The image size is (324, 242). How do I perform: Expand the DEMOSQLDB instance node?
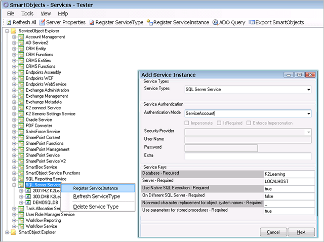(x=21, y=203)
